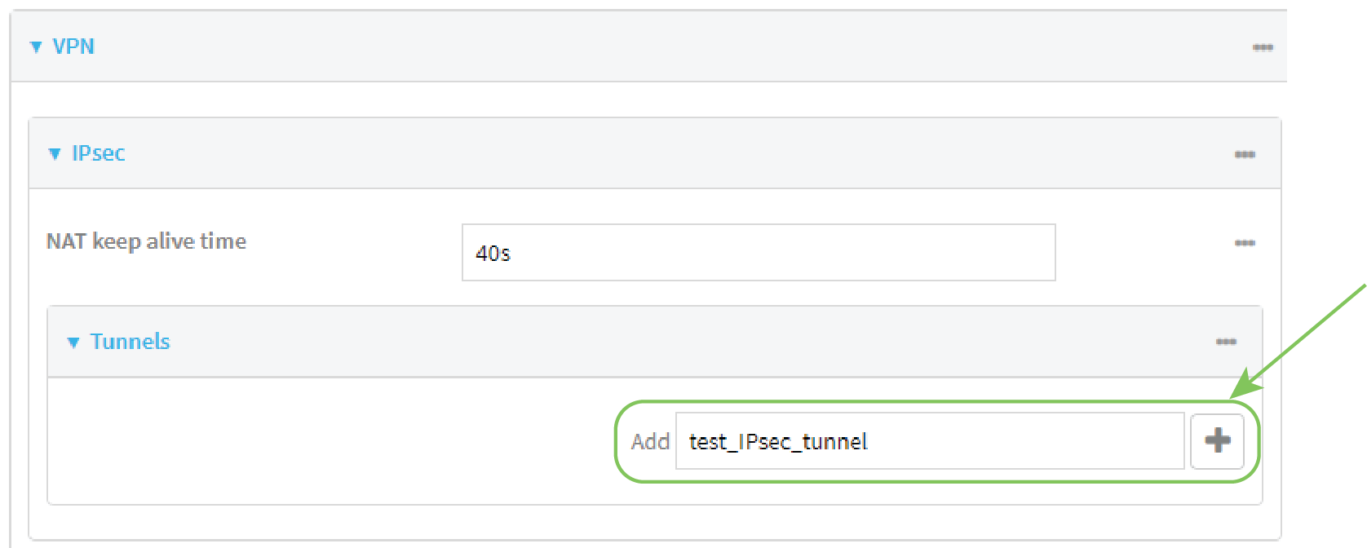Click the Add label next to the tunnel field
The height and width of the screenshot is (548, 1367).
point(648,441)
